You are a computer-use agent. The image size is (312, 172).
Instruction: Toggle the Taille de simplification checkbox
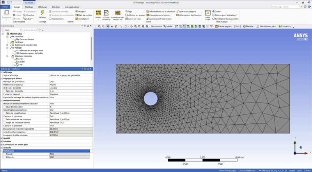(4, 113)
